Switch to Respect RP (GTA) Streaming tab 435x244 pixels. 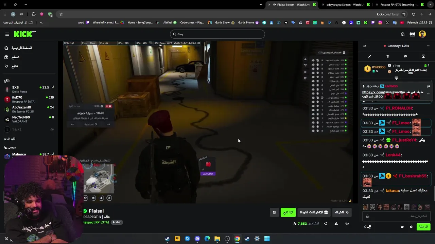point(399,5)
